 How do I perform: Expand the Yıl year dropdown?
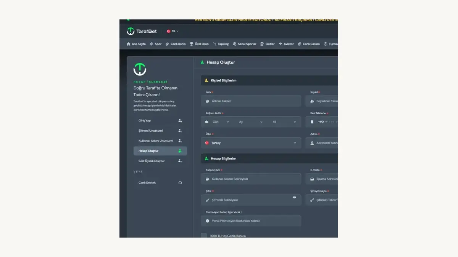(x=284, y=122)
